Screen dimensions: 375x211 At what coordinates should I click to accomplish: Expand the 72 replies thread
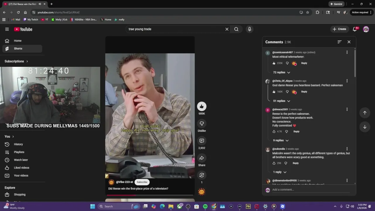[282, 72]
